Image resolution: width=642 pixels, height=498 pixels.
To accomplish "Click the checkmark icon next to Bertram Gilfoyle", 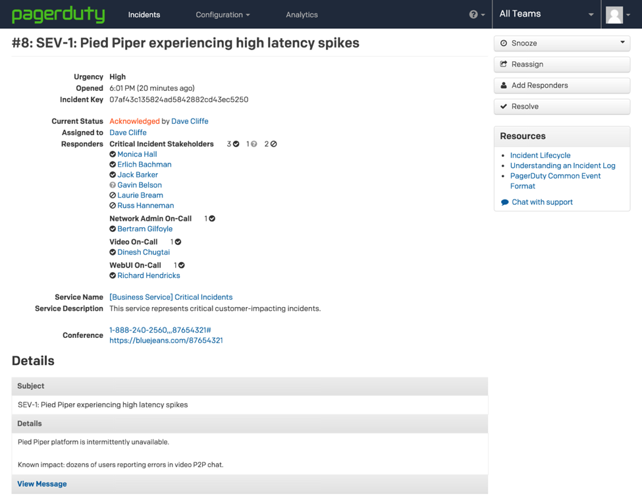I will (x=113, y=229).
